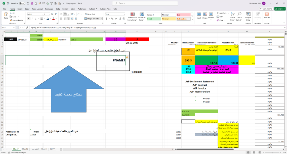Increase font size with the larger A icon
This screenshot has width=287, height=154.
tap(52, 14)
